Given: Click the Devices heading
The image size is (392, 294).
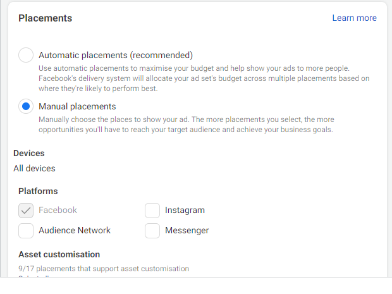Looking at the screenshot, I should 29,153.
